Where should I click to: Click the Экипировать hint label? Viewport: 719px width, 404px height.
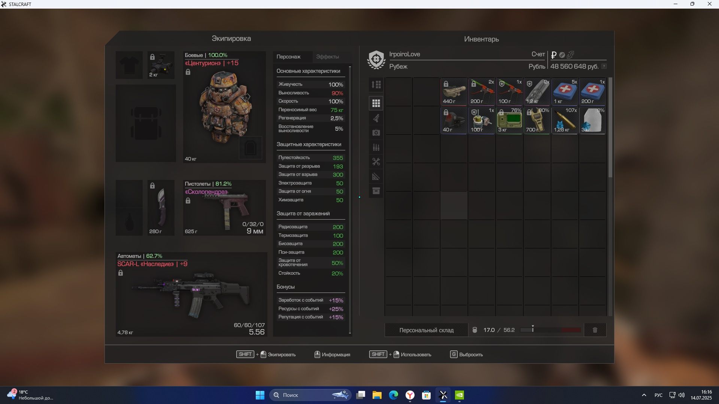tap(282, 355)
